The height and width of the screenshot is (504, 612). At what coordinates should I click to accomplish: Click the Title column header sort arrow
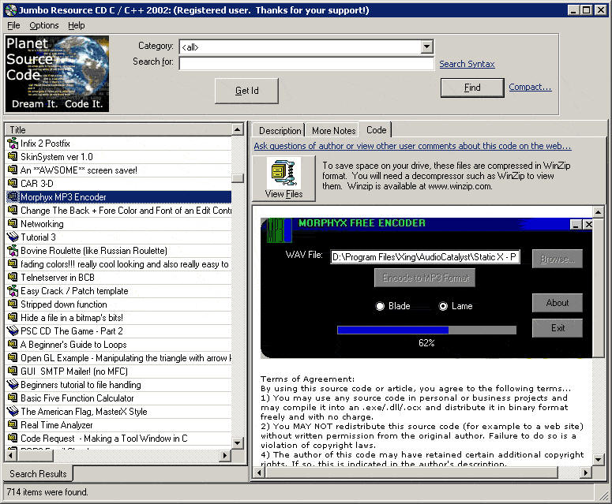click(x=237, y=129)
